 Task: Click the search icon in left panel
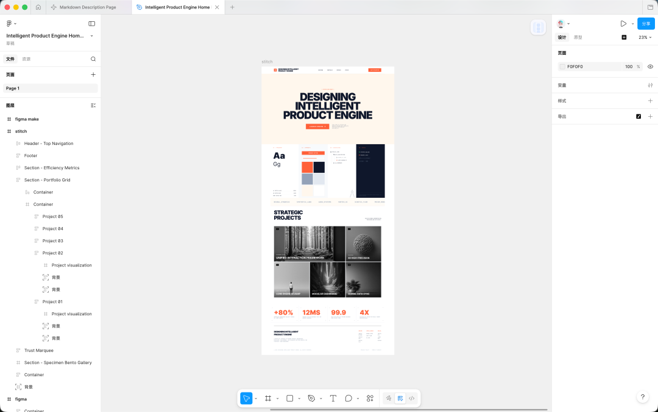93,59
